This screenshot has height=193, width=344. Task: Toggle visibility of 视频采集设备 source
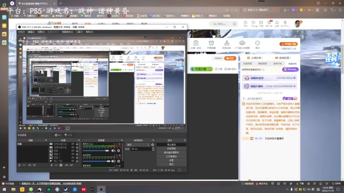(x=73, y=147)
